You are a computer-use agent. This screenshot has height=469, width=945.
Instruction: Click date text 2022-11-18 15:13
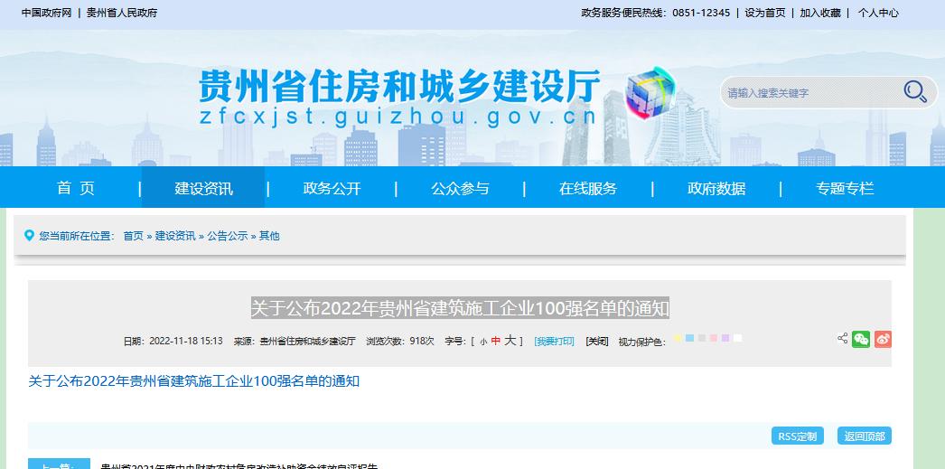[185, 342]
